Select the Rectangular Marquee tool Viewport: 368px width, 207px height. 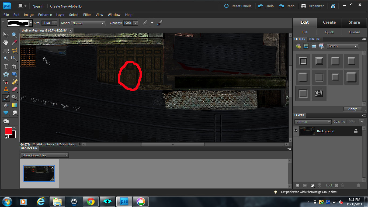(6, 50)
